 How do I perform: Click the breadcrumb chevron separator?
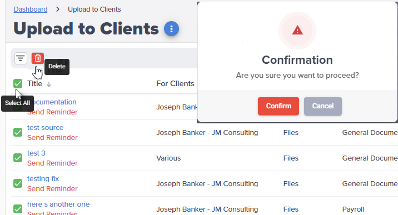[58, 9]
